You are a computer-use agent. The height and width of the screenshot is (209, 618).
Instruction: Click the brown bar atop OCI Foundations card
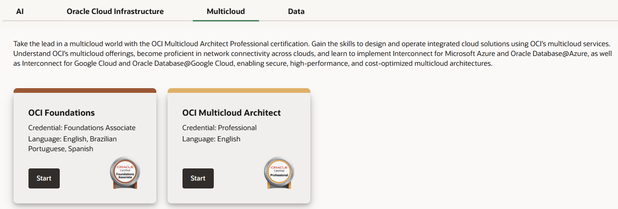pos(85,91)
